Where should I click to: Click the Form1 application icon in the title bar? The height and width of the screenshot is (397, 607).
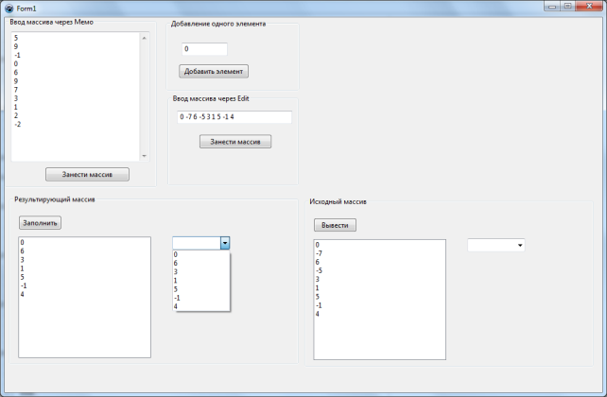click(9, 9)
